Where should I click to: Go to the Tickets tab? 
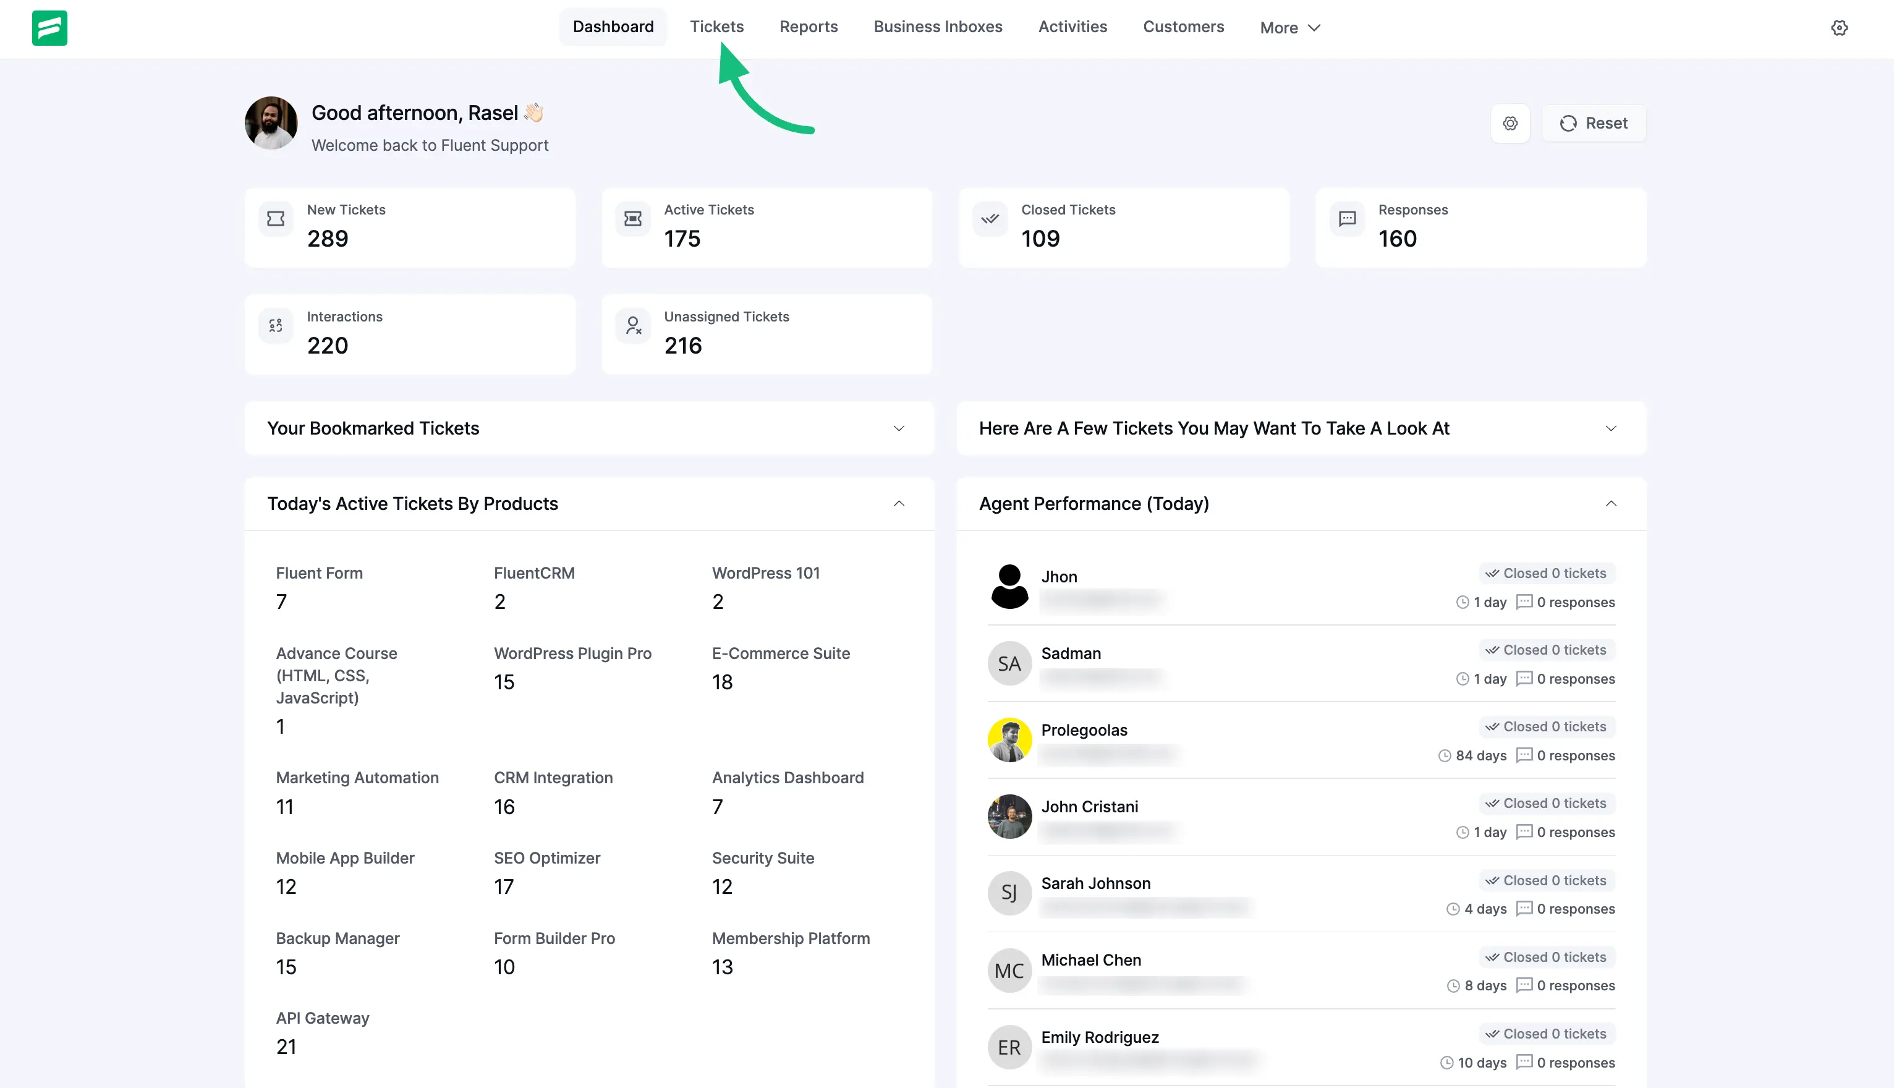pyautogui.click(x=716, y=27)
